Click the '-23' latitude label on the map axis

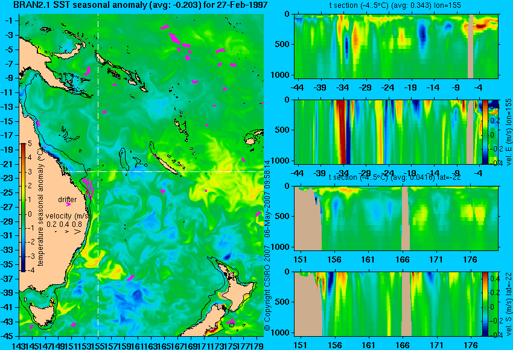(x=8, y=178)
